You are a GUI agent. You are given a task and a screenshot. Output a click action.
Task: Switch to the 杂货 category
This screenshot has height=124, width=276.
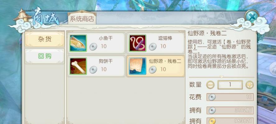(45, 39)
